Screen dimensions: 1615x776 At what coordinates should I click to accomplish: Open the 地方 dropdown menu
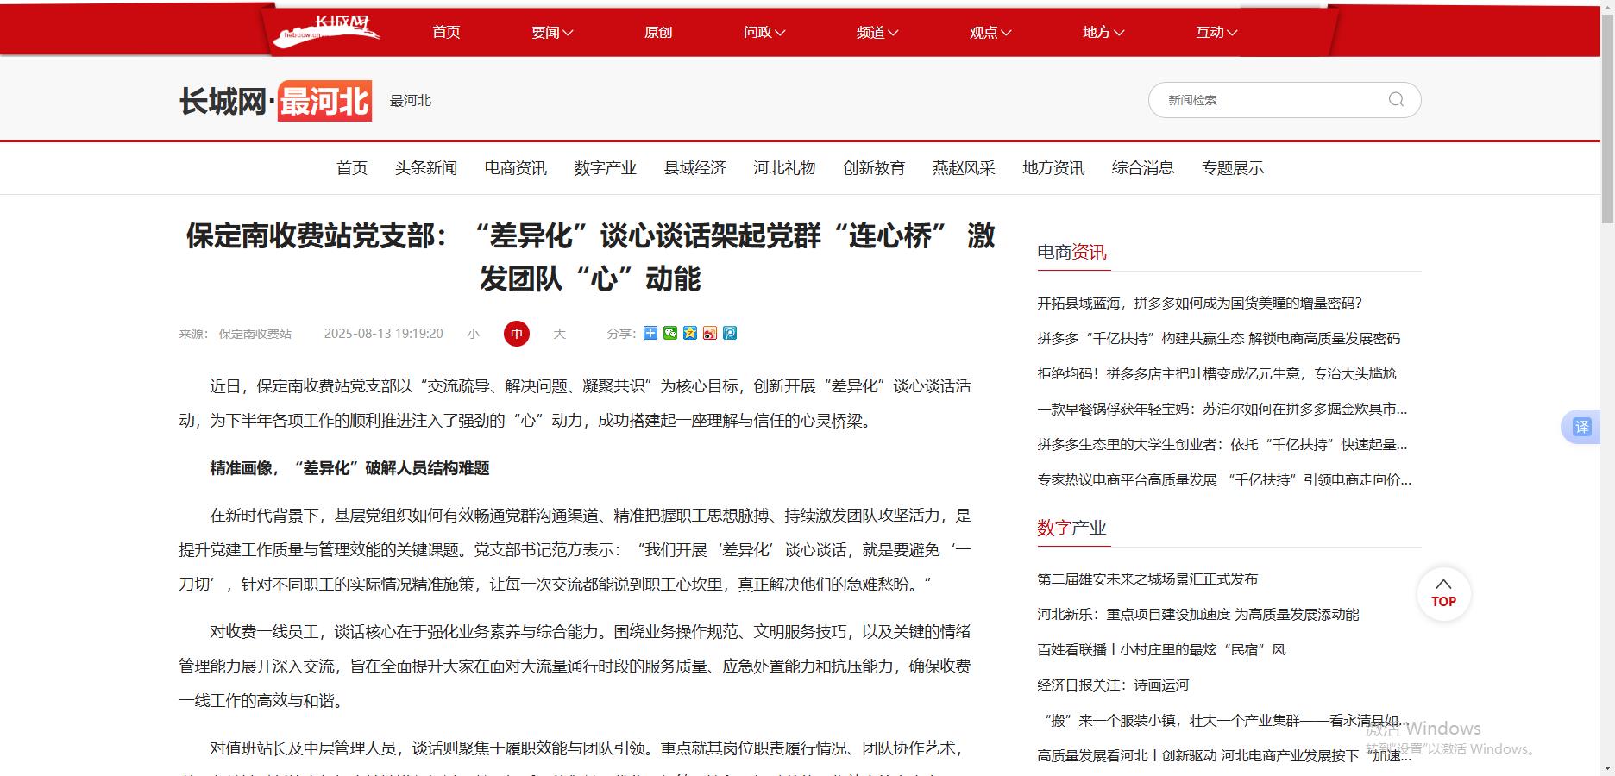point(1103,33)
